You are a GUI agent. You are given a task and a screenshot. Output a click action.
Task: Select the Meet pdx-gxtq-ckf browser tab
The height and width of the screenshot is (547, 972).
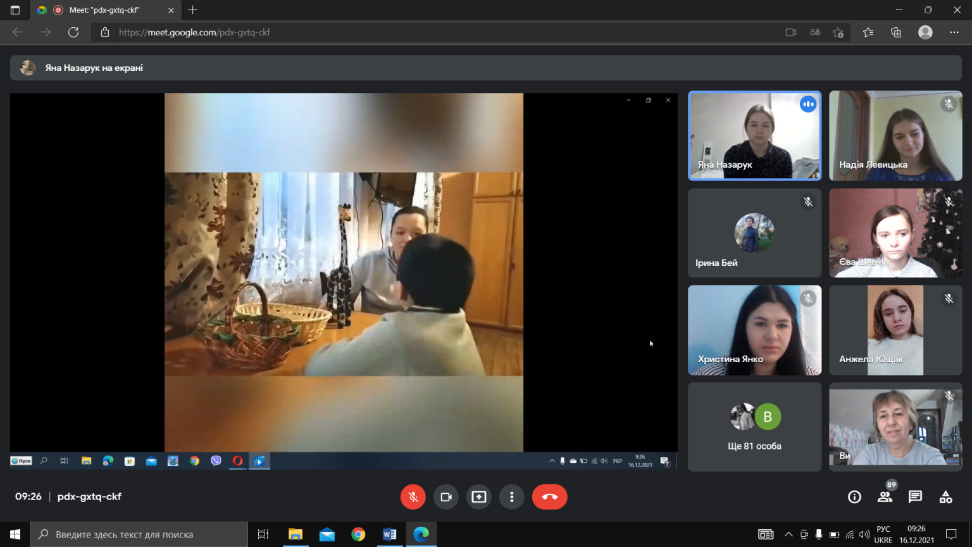coord(106,10)
